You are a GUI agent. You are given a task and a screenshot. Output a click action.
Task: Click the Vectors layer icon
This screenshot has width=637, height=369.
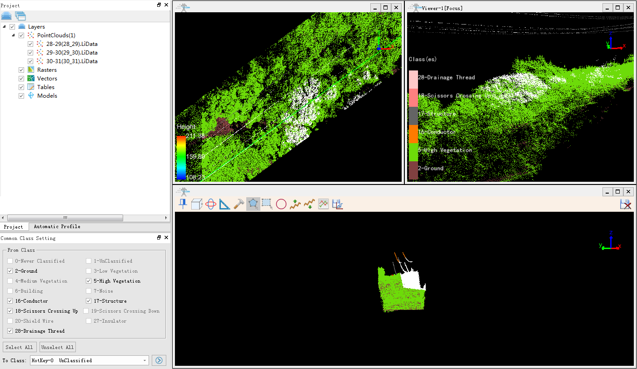pos(31,78)
